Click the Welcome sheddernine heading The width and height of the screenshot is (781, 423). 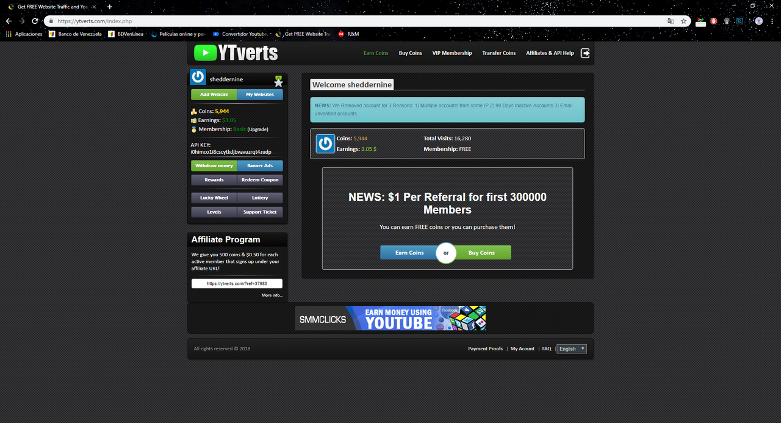click(352, 85)
